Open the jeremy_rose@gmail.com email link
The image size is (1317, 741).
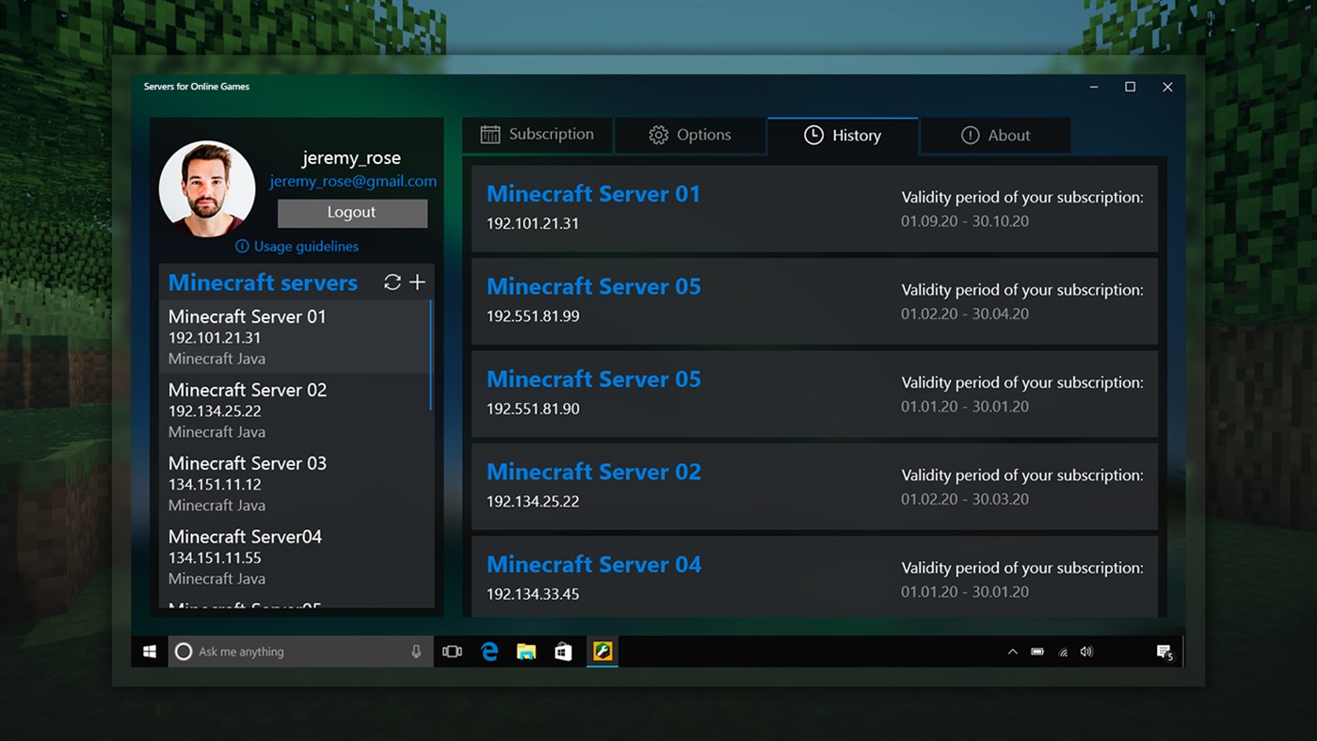pos(353,181)
